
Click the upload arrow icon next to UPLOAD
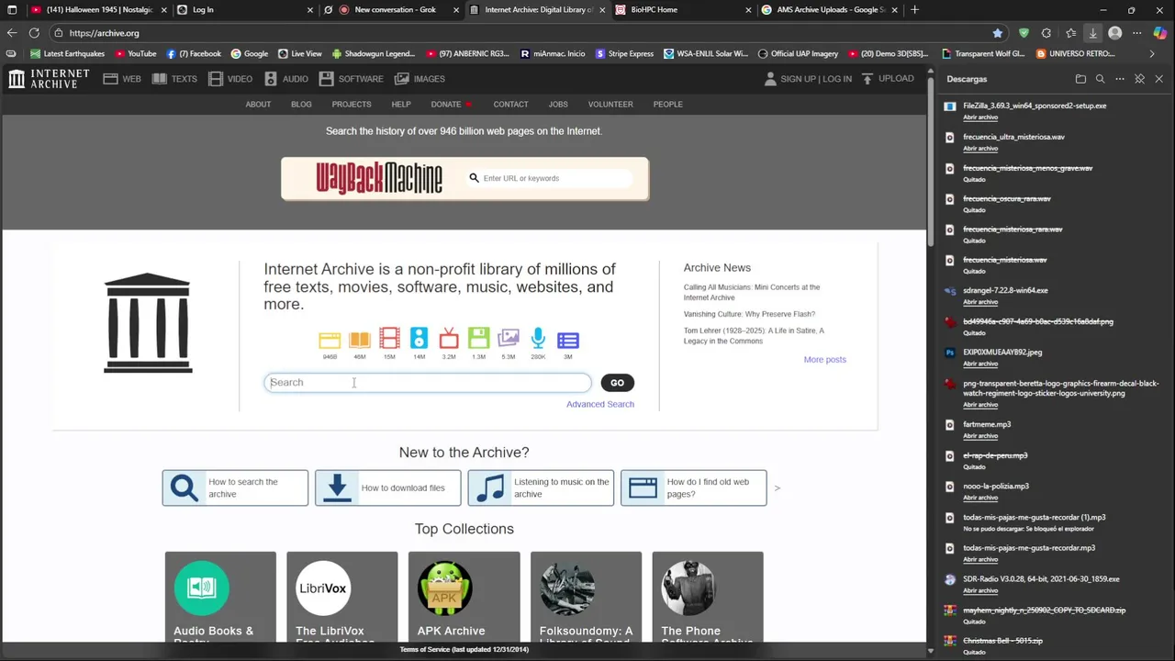(x=867, y=79)
